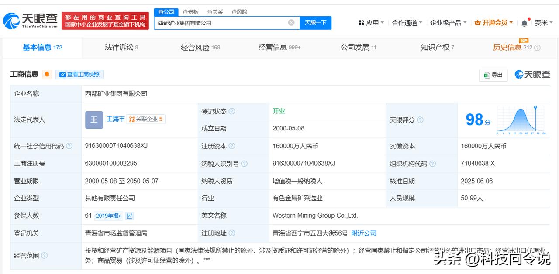
Task: Select the 查老板 search tab
Action: [191, 12]
